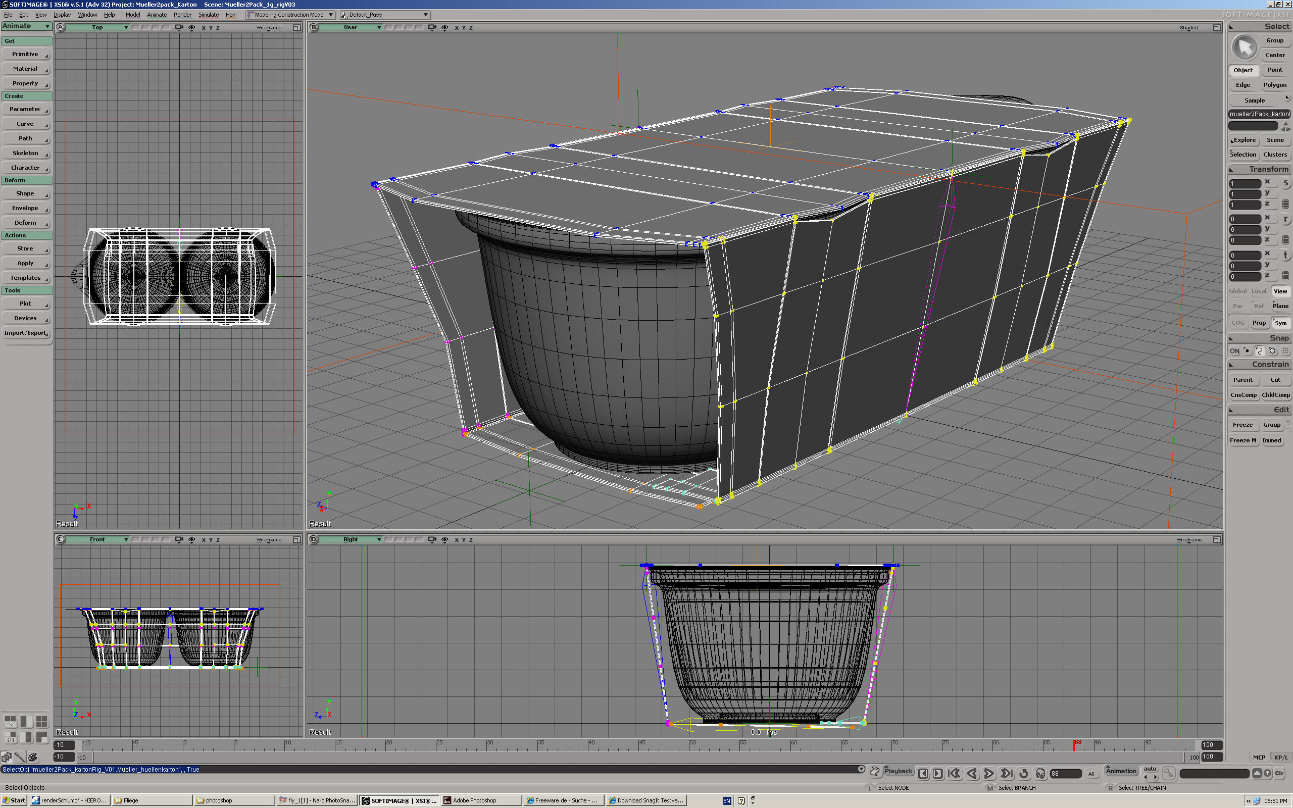Viewport: 1293px width, 808px height.
Task: Maximize the Front viewport via corner icon
Action: pos(296,540)
